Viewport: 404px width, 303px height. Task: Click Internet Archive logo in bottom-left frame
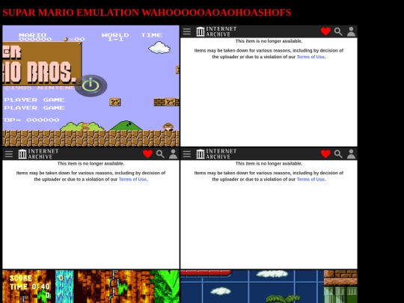click(x=38, y=154)
